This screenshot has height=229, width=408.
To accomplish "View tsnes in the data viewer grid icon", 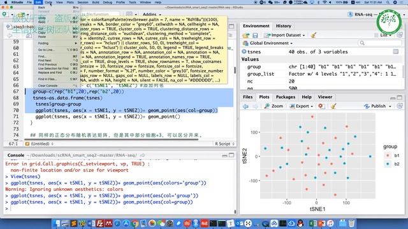I will 396,52.
